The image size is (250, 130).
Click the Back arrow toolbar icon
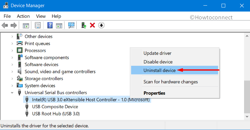[5, 25]
